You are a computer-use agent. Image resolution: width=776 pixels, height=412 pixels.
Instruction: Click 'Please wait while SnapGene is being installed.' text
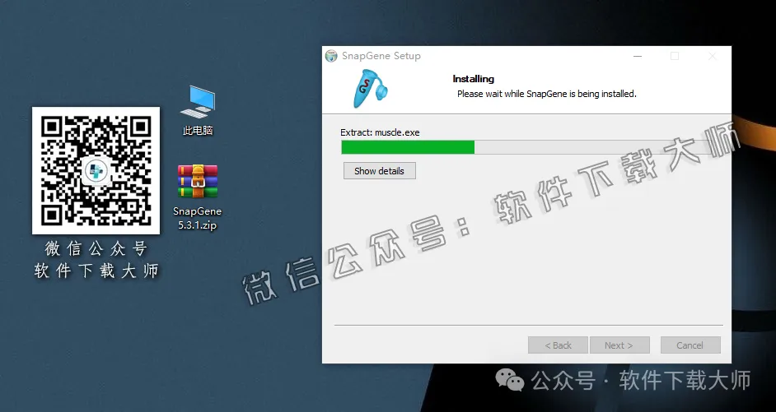pyautogui.click(x=547, y=94)
